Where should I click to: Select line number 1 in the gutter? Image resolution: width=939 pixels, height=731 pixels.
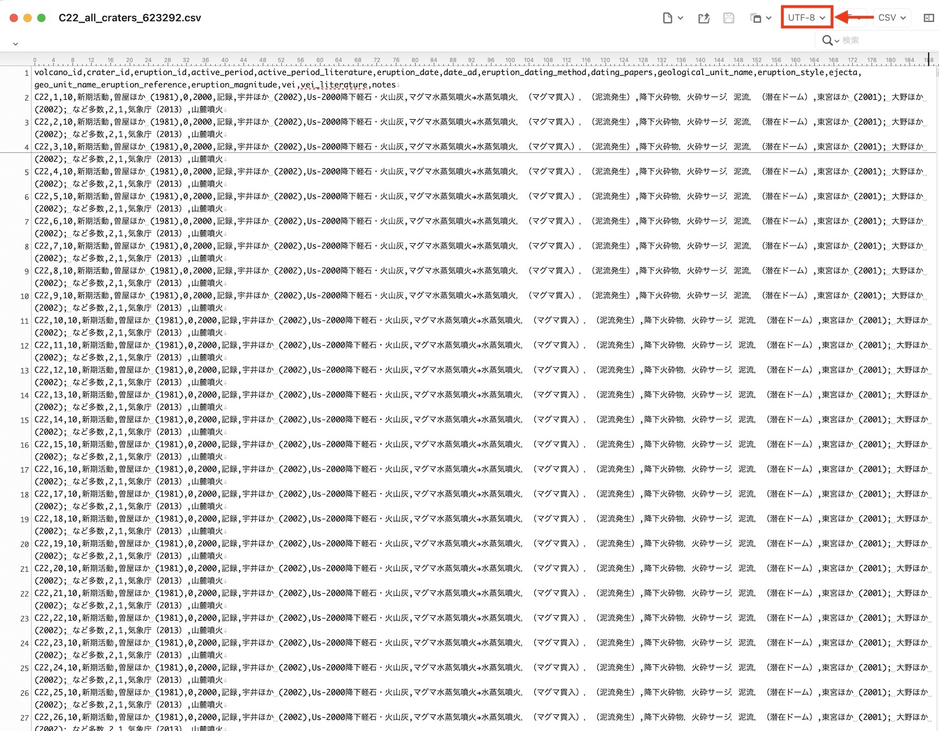pos(26,73)
